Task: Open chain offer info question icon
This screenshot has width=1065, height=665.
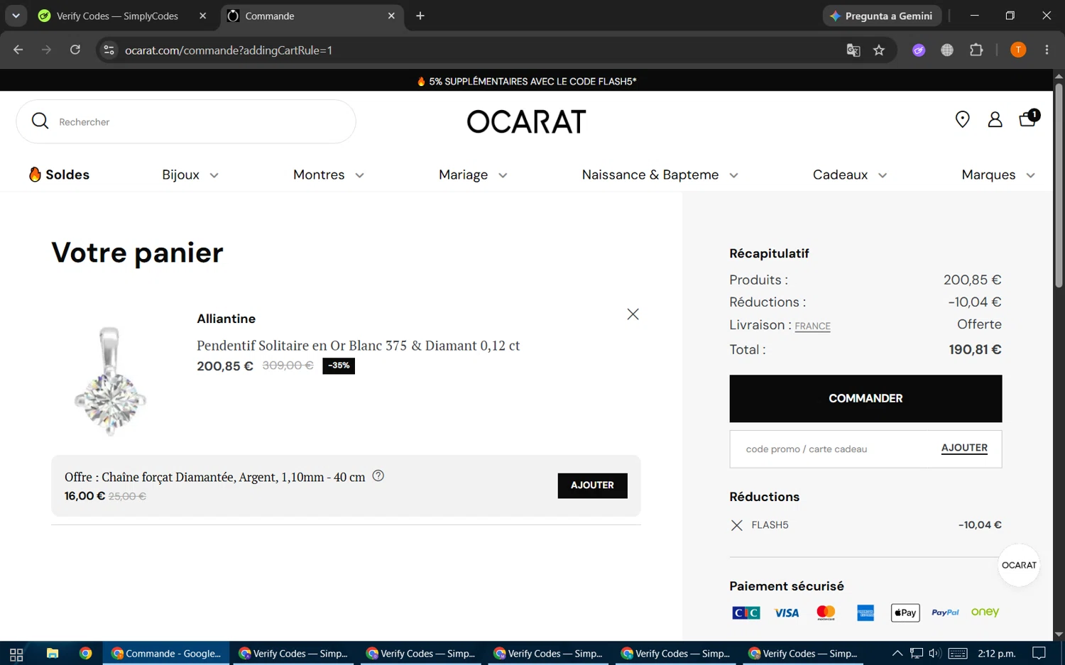Action: [x=378, y=476]
